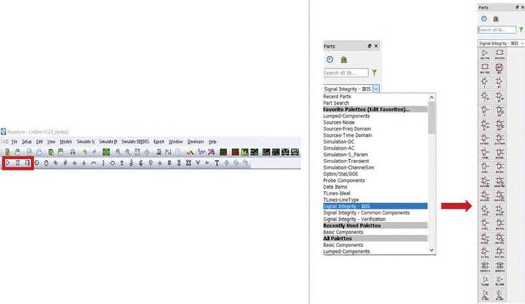Open the Models menu
The image size is (525, 304).
[66, 142]
